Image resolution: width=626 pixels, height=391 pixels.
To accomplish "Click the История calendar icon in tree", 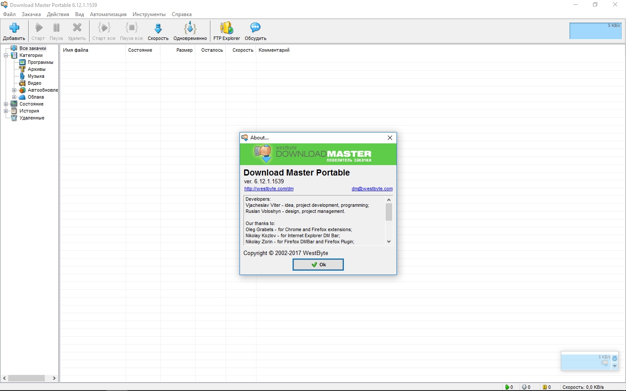I will [x=14, y=111].
